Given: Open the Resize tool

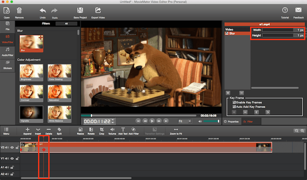Looking at the screenshot, I should (80, 131).
